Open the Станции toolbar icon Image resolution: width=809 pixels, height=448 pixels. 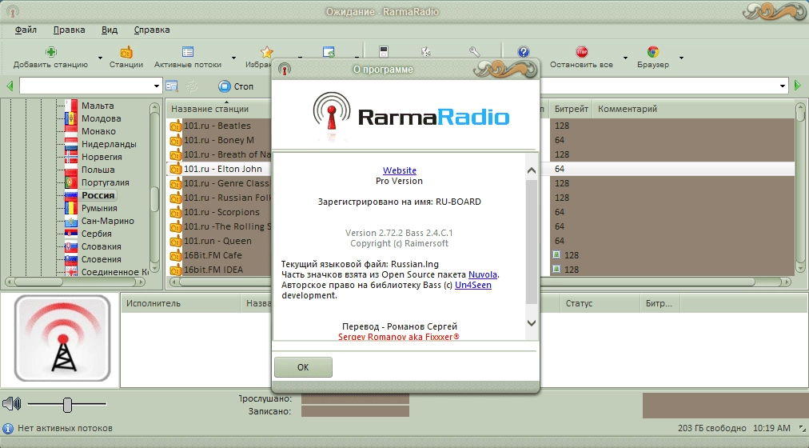pos(126,52)
